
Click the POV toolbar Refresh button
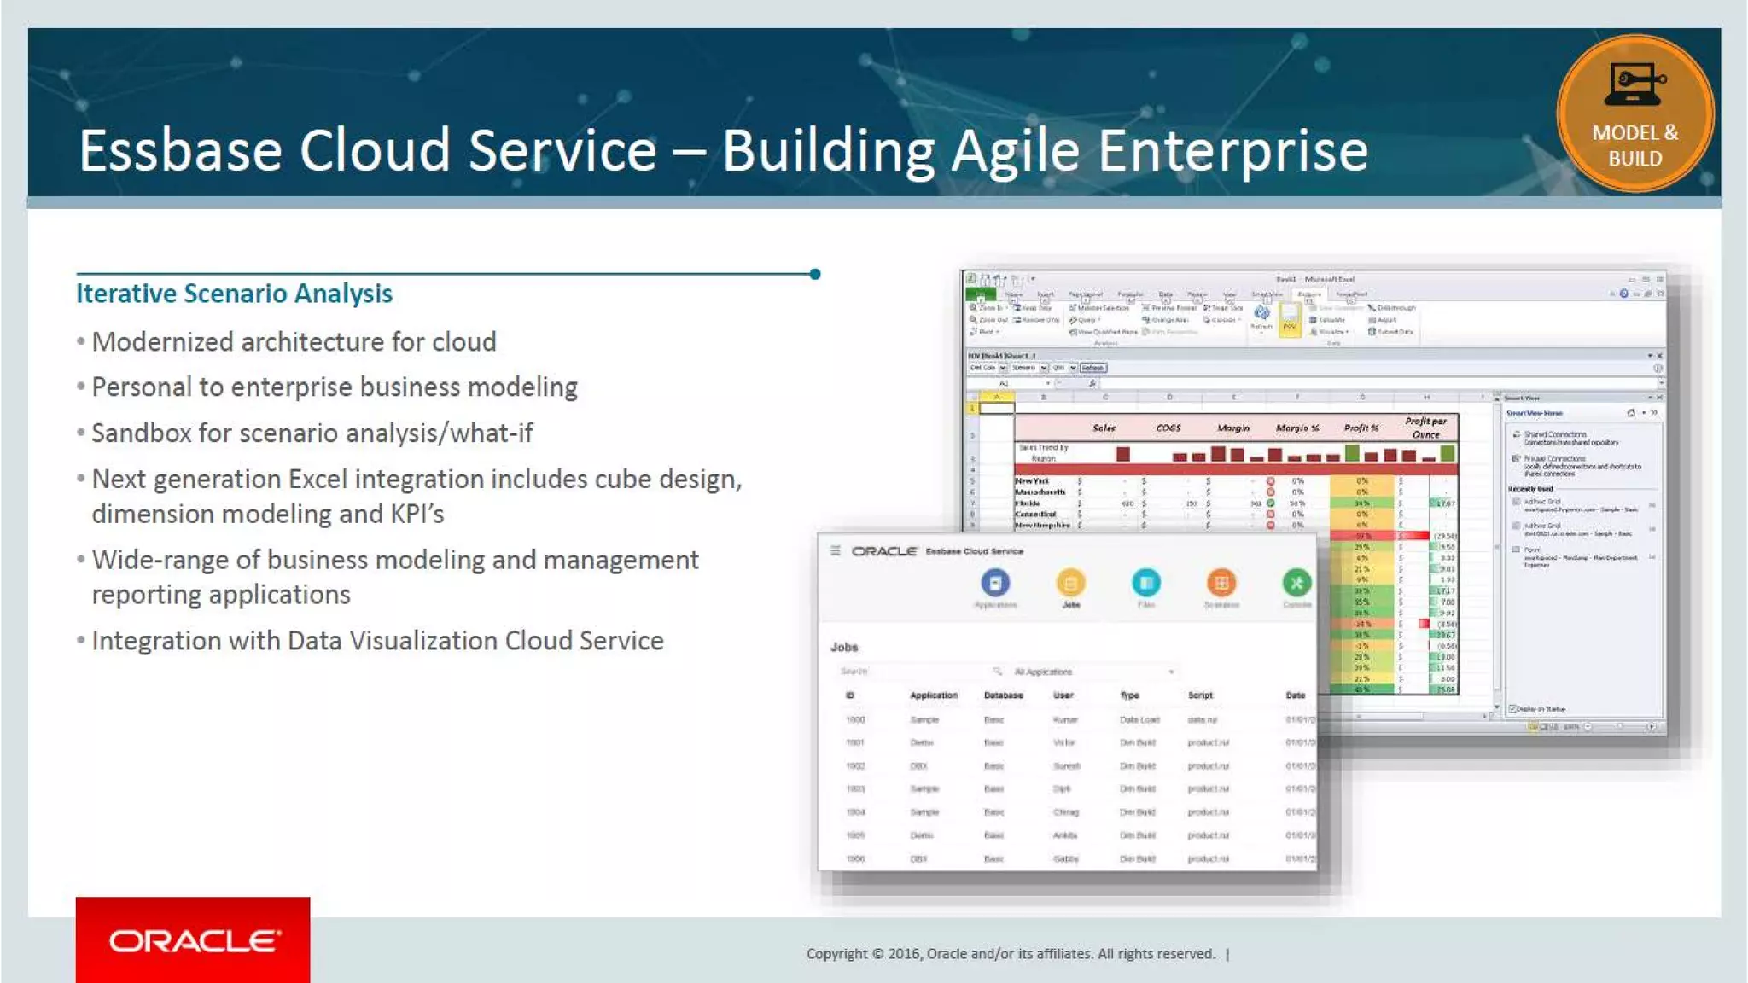(x=1092, y=368)
